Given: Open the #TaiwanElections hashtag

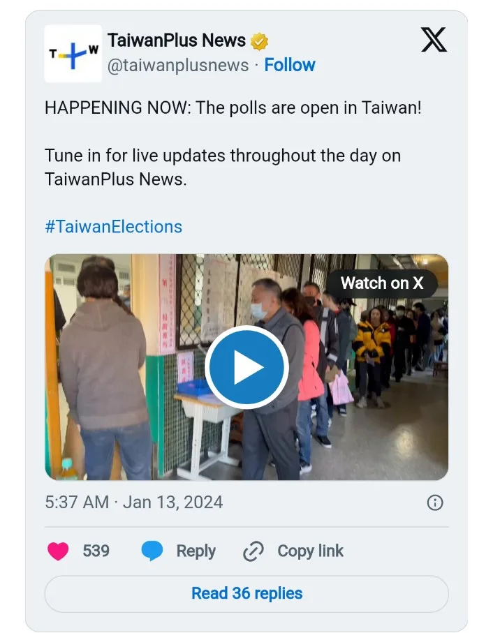Looking at the screenshot, I should pos(113,227).
